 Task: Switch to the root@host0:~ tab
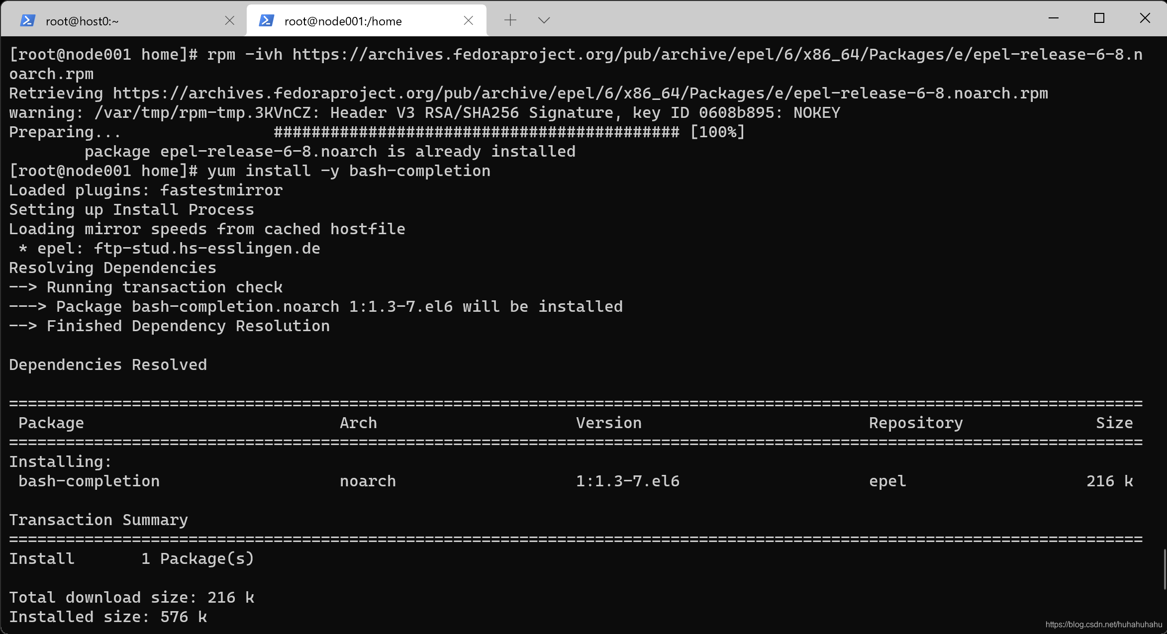point(82,21)
